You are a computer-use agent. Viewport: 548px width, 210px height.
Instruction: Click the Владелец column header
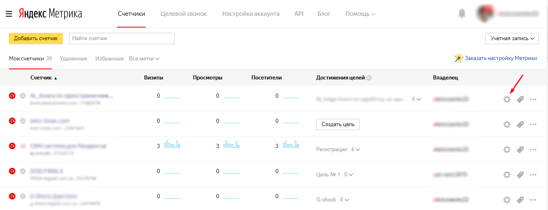(446, 78)
